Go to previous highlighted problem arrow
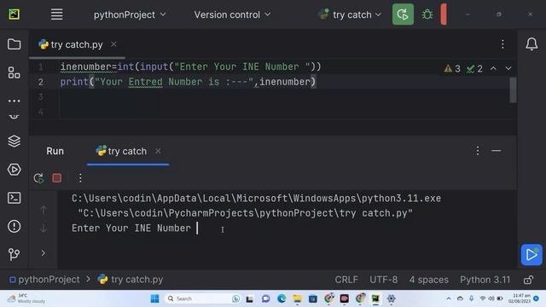 (493, 68)
